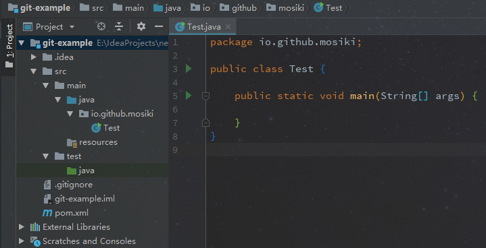Expand the .idea folder
This screenshot has width=486, height=248.
click(34, 57)
